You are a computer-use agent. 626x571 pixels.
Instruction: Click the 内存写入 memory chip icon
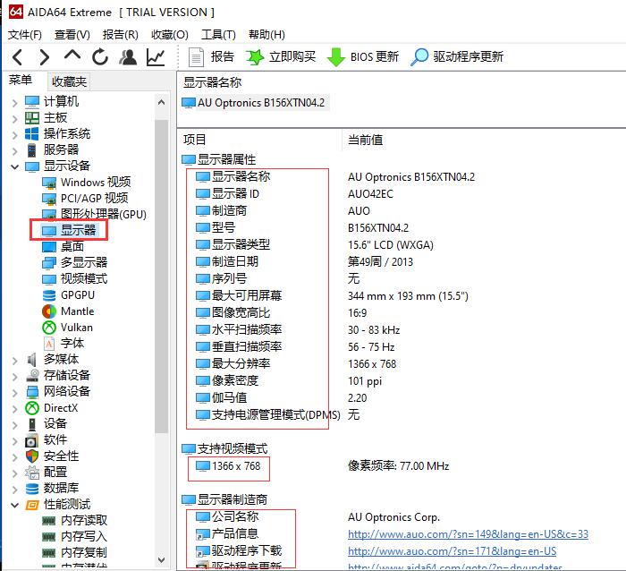click(x=48, y=537)
